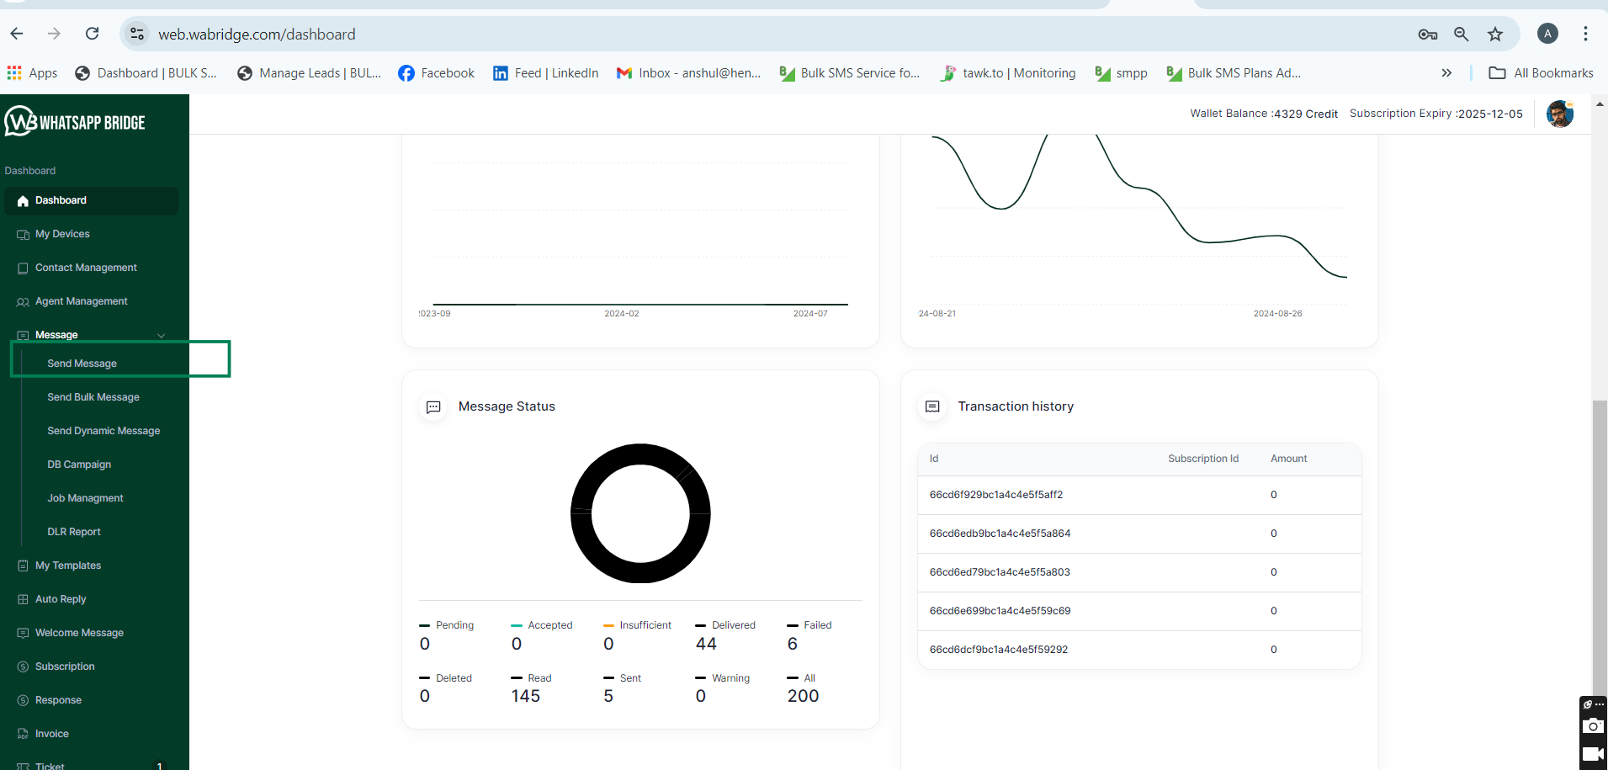Open Bulk SMS Service bookmark
The width and height of the screenshot is (1608, 770).
850,73
